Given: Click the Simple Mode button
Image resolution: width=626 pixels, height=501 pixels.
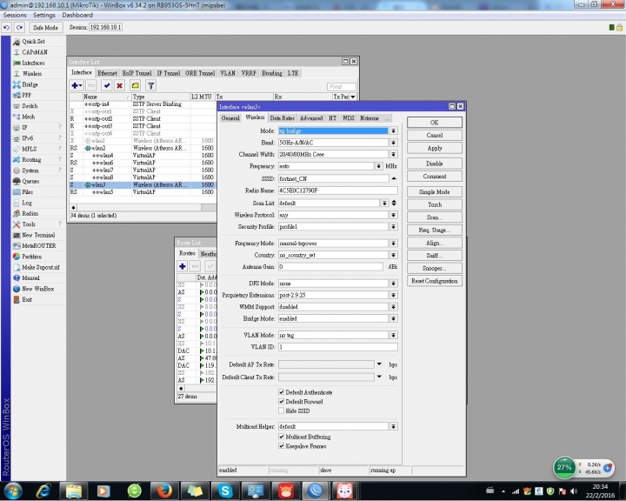Looking at the screenshot, I should coord(435,191).
